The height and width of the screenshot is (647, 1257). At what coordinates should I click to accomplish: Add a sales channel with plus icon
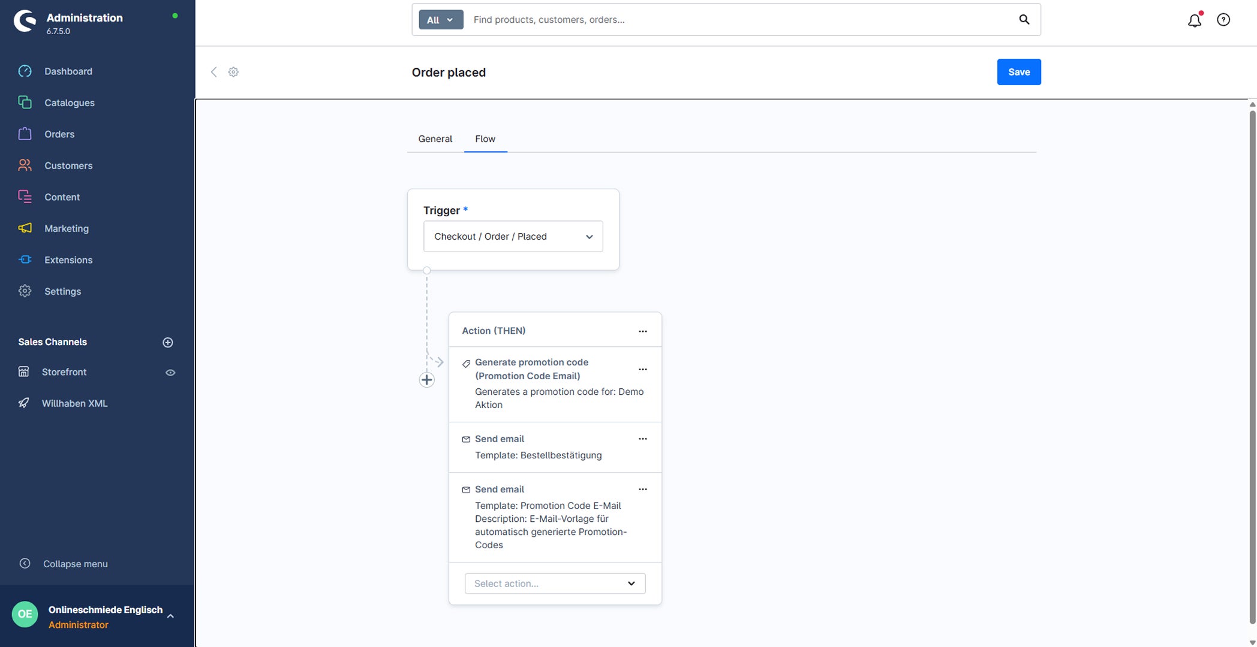click(x=168, y=342)
